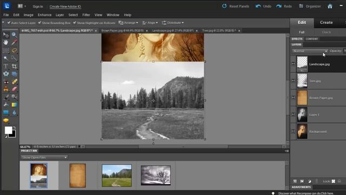Screen dimensions: 346x195
Task: Click Sign In link
Action: click(38, 6)
